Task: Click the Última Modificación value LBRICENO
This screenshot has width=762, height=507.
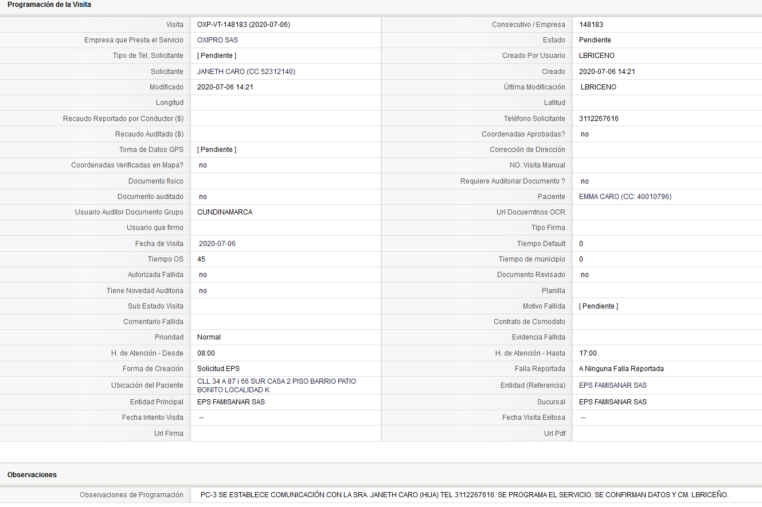Action: click(x=599, y=87)
